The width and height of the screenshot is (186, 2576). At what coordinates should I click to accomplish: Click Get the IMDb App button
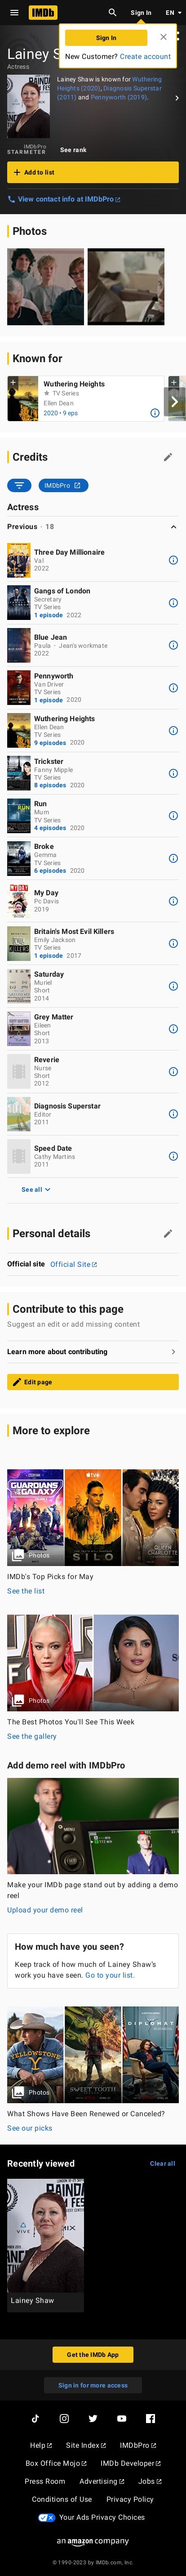pyautogui.click(x=93, y=2382)
